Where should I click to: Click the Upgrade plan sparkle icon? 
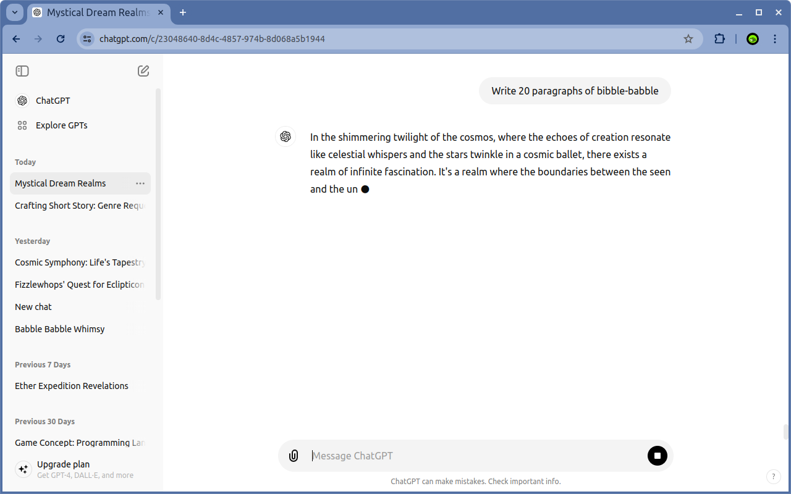[x=23, y=469]
